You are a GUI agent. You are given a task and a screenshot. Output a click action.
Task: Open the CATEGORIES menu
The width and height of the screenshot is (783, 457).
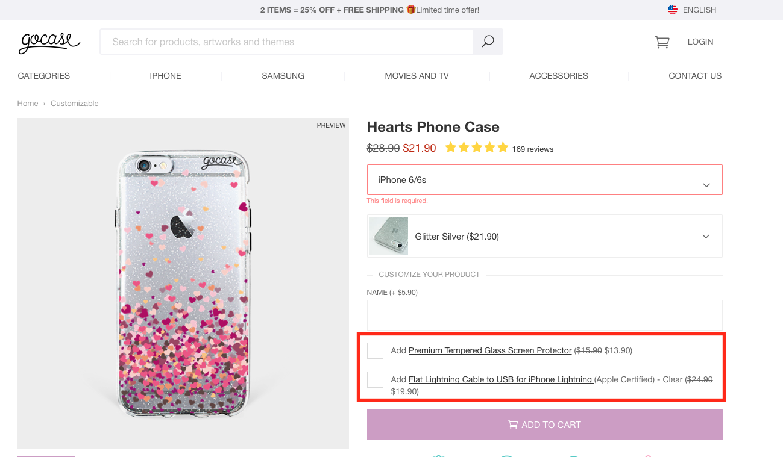(x=44, y=76)
